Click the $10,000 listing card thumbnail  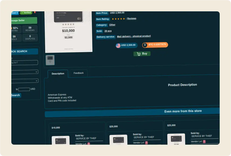61,140
